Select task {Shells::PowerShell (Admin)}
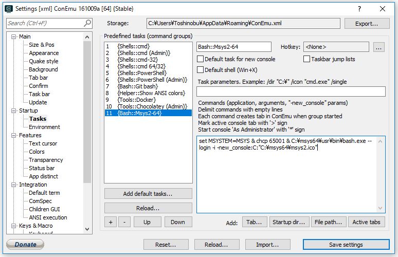Image resolution: width=398 pixels, height=257 pixels. point(148,80)
